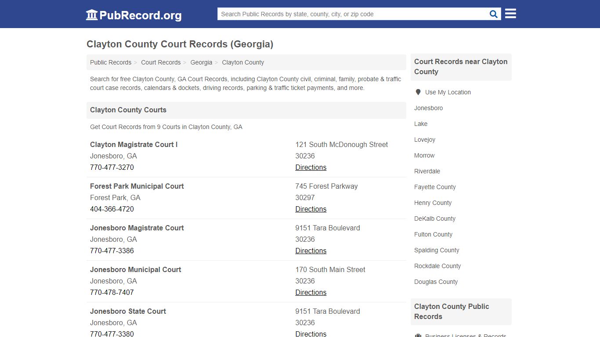This screenshot has height=337, width=600.
Task: Click the Clayton County Public Records heading
Action: click(x=452, y=312)
